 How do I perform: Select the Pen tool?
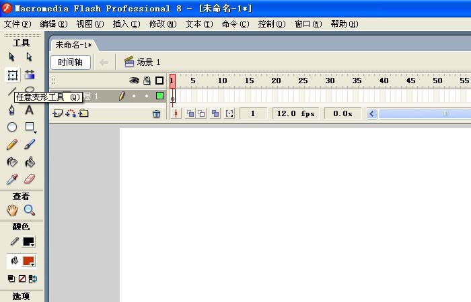pyautogui.click(x=11, y=110)
